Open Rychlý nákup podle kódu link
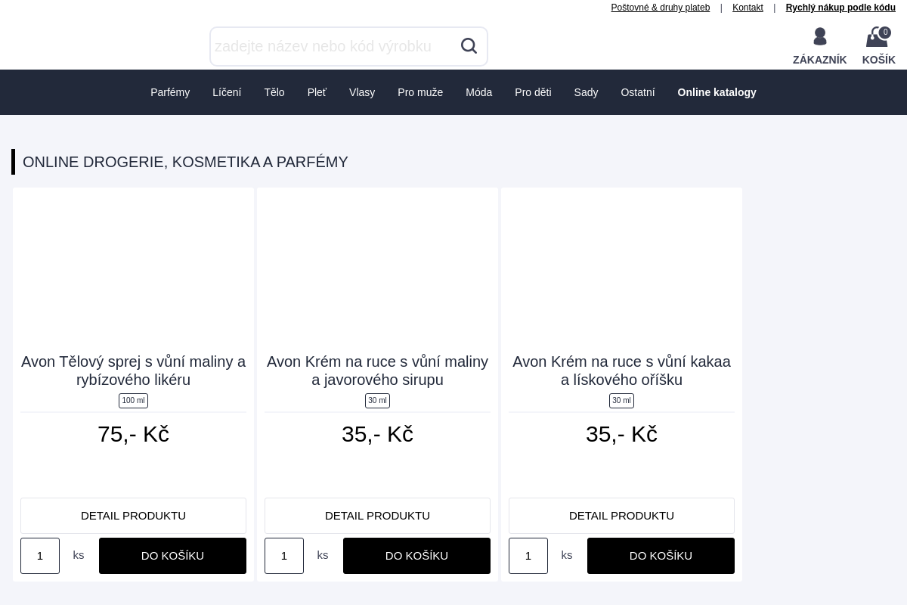This screenshot has width=907, height=605. [x=840, y=8]
